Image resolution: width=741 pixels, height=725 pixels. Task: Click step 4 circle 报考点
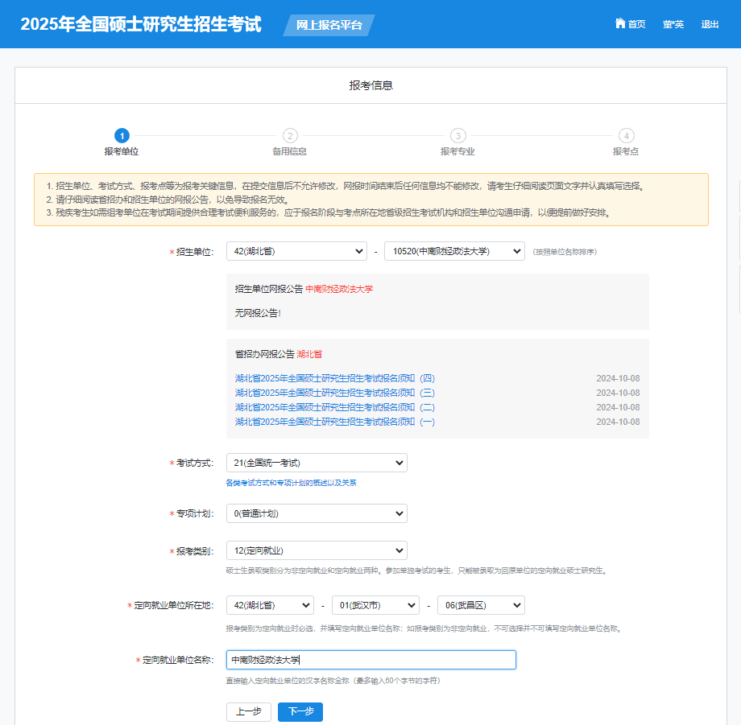626,136
